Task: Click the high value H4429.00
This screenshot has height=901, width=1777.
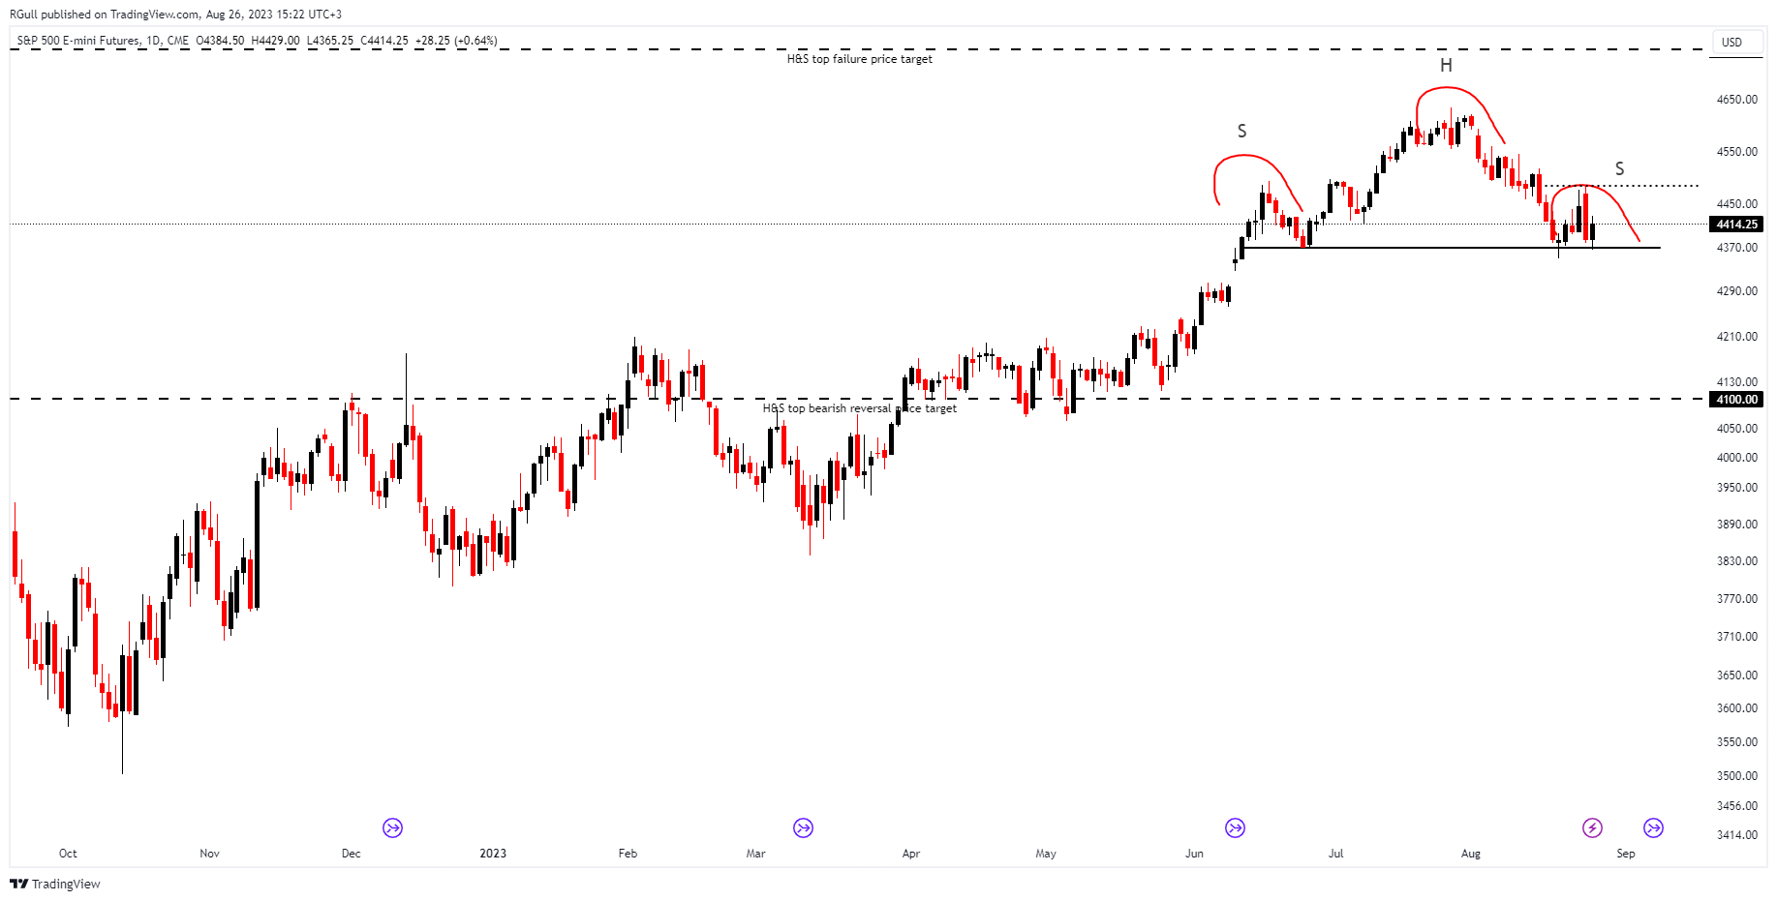Action: pyautogui.click(x=275, y=41)
